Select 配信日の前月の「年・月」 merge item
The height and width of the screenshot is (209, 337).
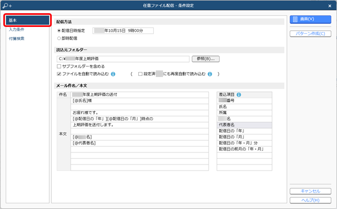pos(244,149)
